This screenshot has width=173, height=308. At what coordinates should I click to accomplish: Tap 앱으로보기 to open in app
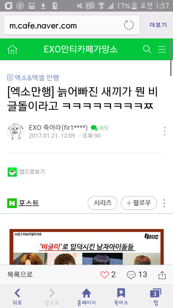(26, 172)
